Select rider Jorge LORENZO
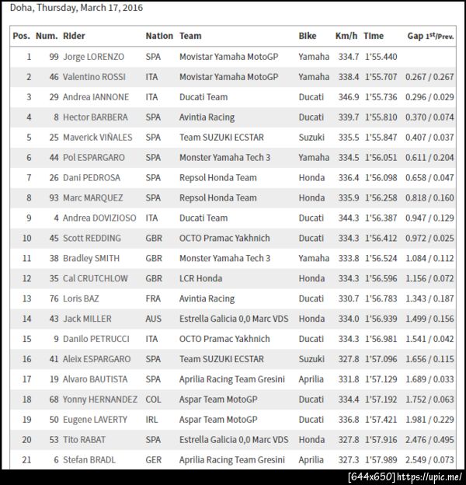Image resolution: width=466 pixels, height=485 pixels. click(93, 57)
